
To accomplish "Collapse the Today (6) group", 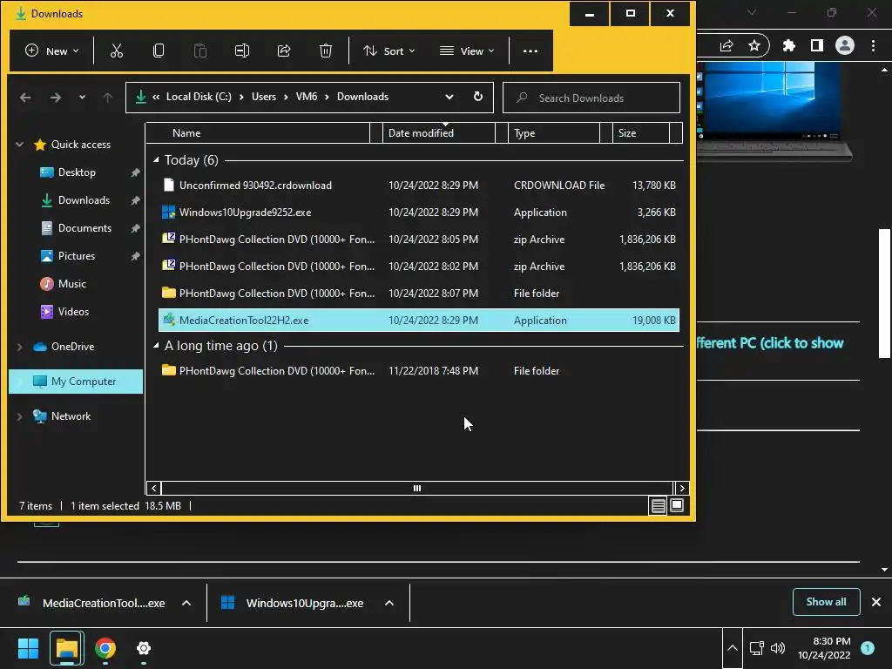I will point(156,160).
